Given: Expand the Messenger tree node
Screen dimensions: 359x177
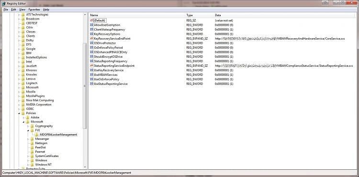Looking at the screenshot, I should pyautogui.click(x=28, y=139).
